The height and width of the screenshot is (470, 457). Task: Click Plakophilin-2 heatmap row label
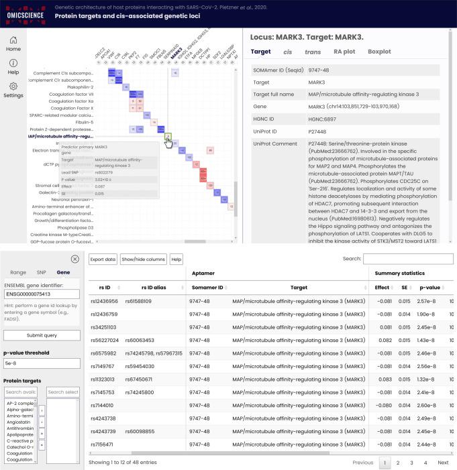click(80, 87)
